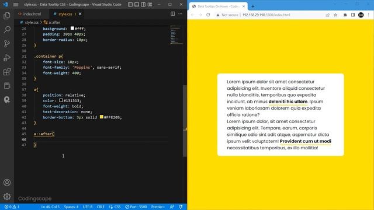Click the Prettier status bar item
This screenshot has height=210, width=374.
tap(158, 206)
